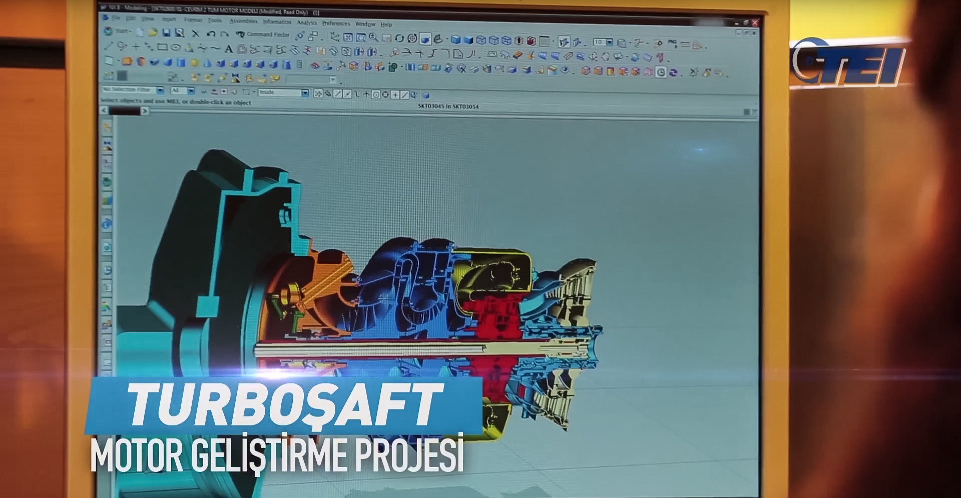Open the Tools menu
This screenshot has height=498, width=961.
pyautogui.click(x=215, y=21)
